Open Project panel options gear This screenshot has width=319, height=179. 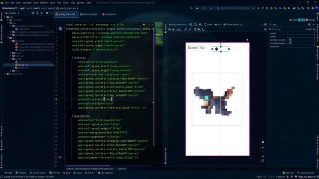47,13
